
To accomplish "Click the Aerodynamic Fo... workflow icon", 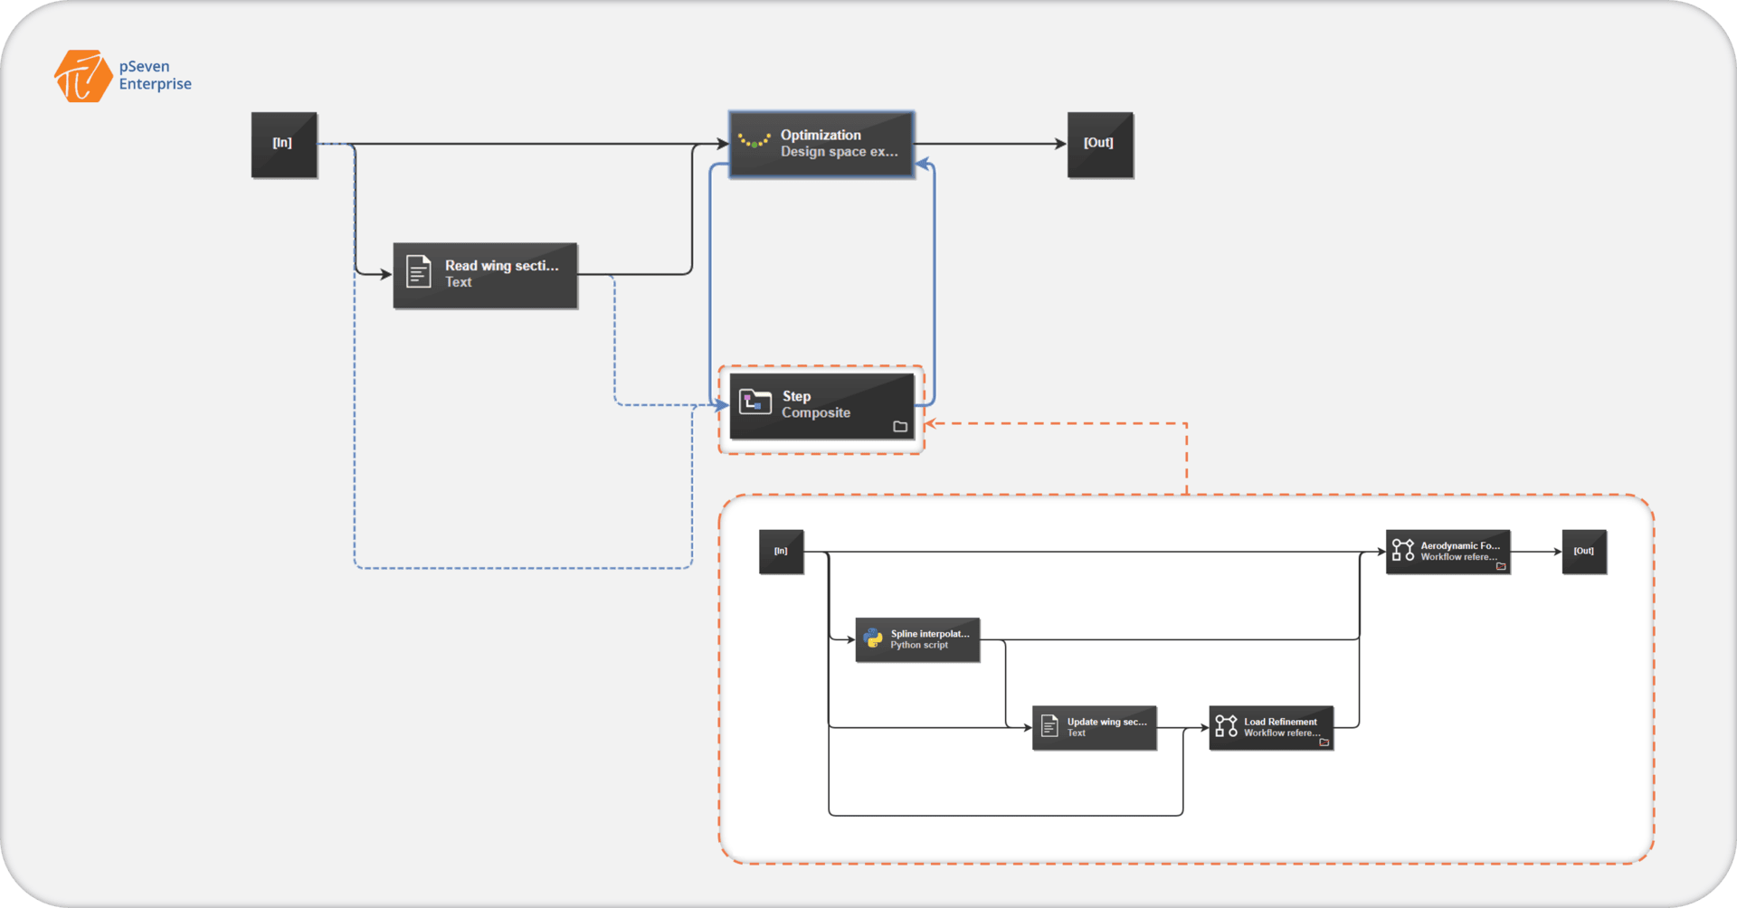I will click(x=1403, y=550).
